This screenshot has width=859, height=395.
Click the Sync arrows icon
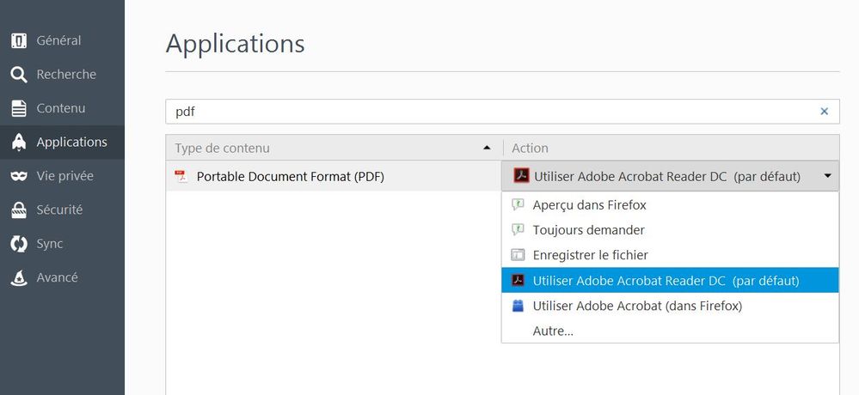[x=19, y=244]
